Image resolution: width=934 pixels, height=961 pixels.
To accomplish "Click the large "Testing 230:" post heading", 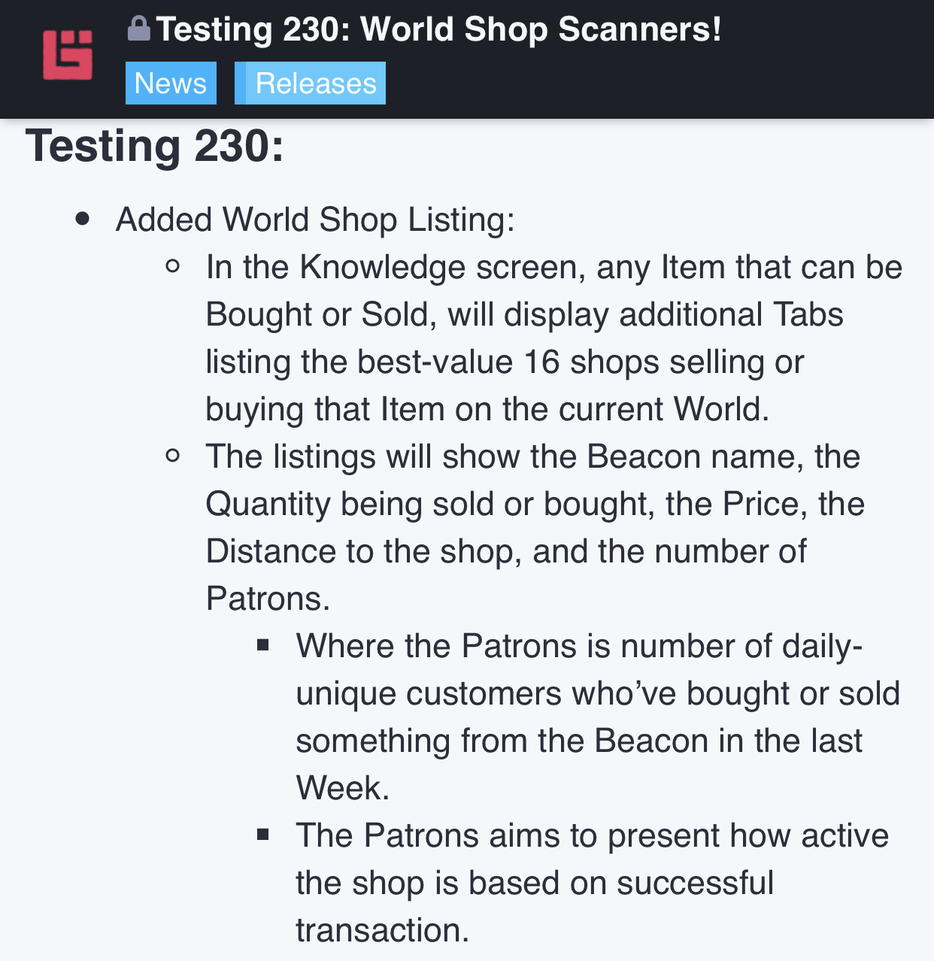I will click(x=155, y=145).
